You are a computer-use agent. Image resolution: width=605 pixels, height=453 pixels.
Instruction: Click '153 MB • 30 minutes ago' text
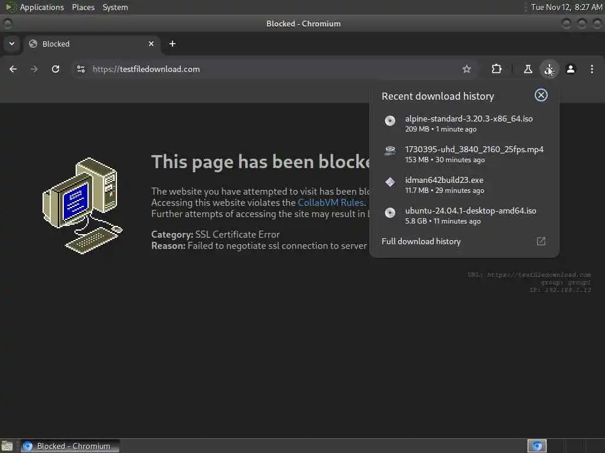(444, 160)
